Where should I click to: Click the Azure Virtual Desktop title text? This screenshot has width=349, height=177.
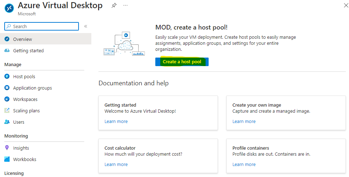coord(60,5)
